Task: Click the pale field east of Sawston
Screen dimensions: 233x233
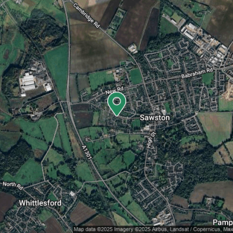Action: 217,128
